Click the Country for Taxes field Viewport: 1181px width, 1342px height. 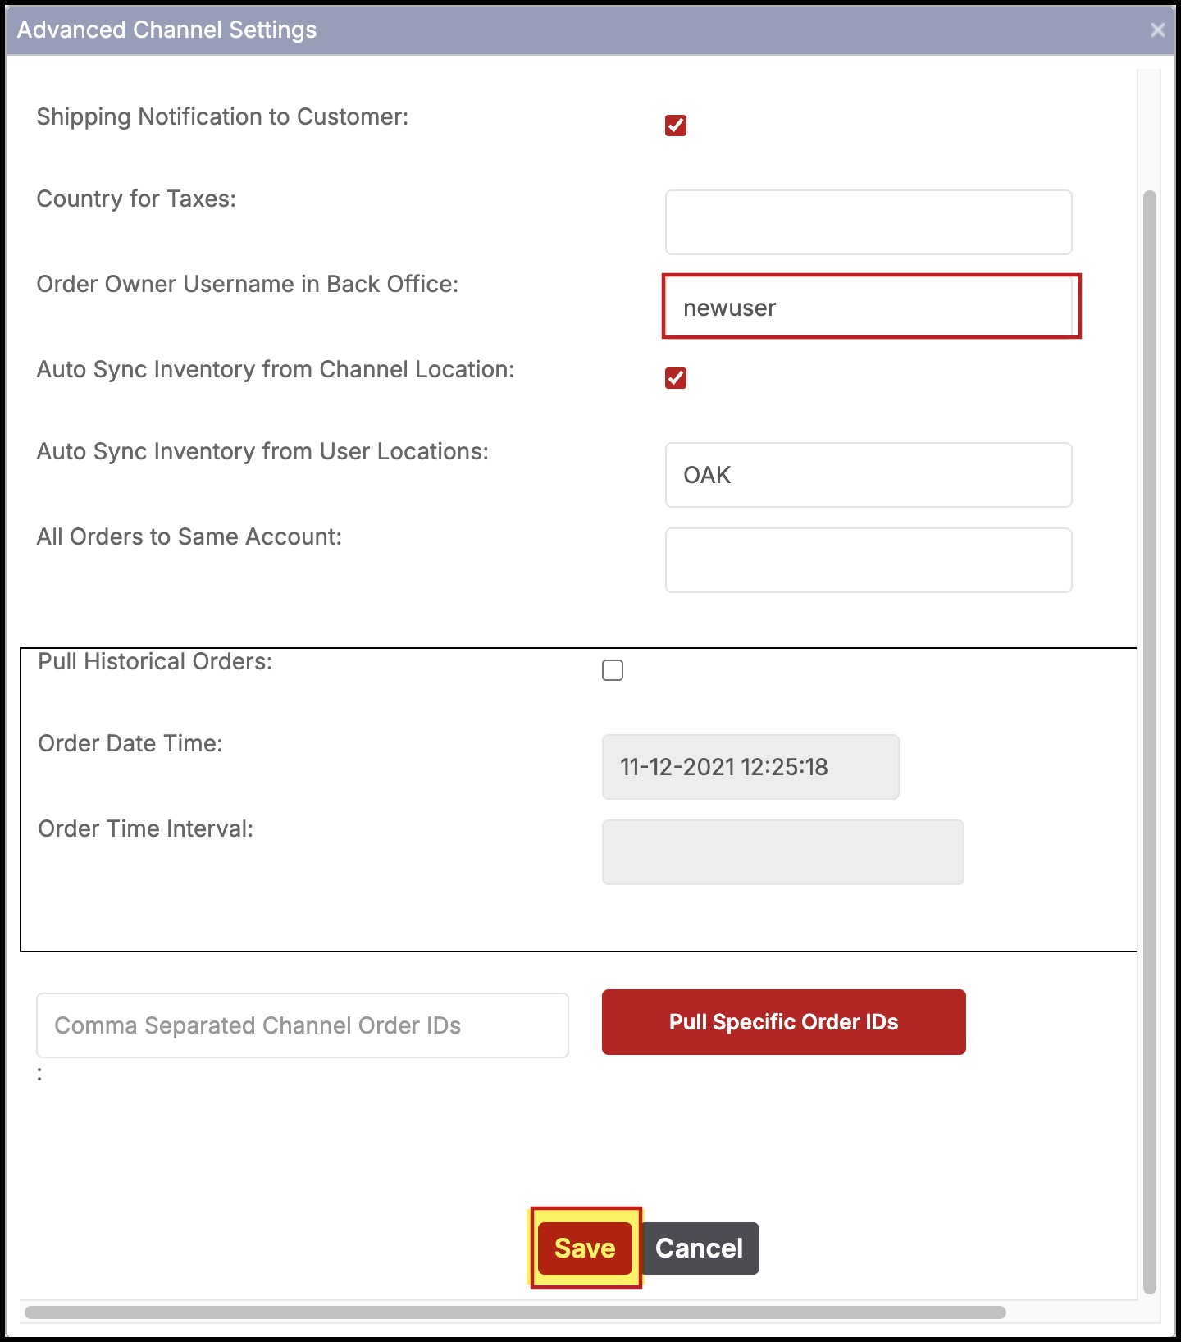coord(869,222)
